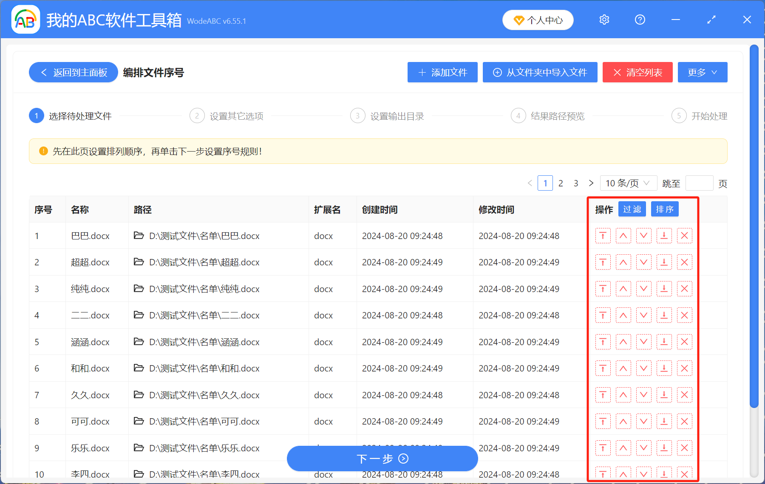This screenshot has width=765, height=484.
Task: Move 巴巴.docx to top of list
Action: click(x=603, y=236)
